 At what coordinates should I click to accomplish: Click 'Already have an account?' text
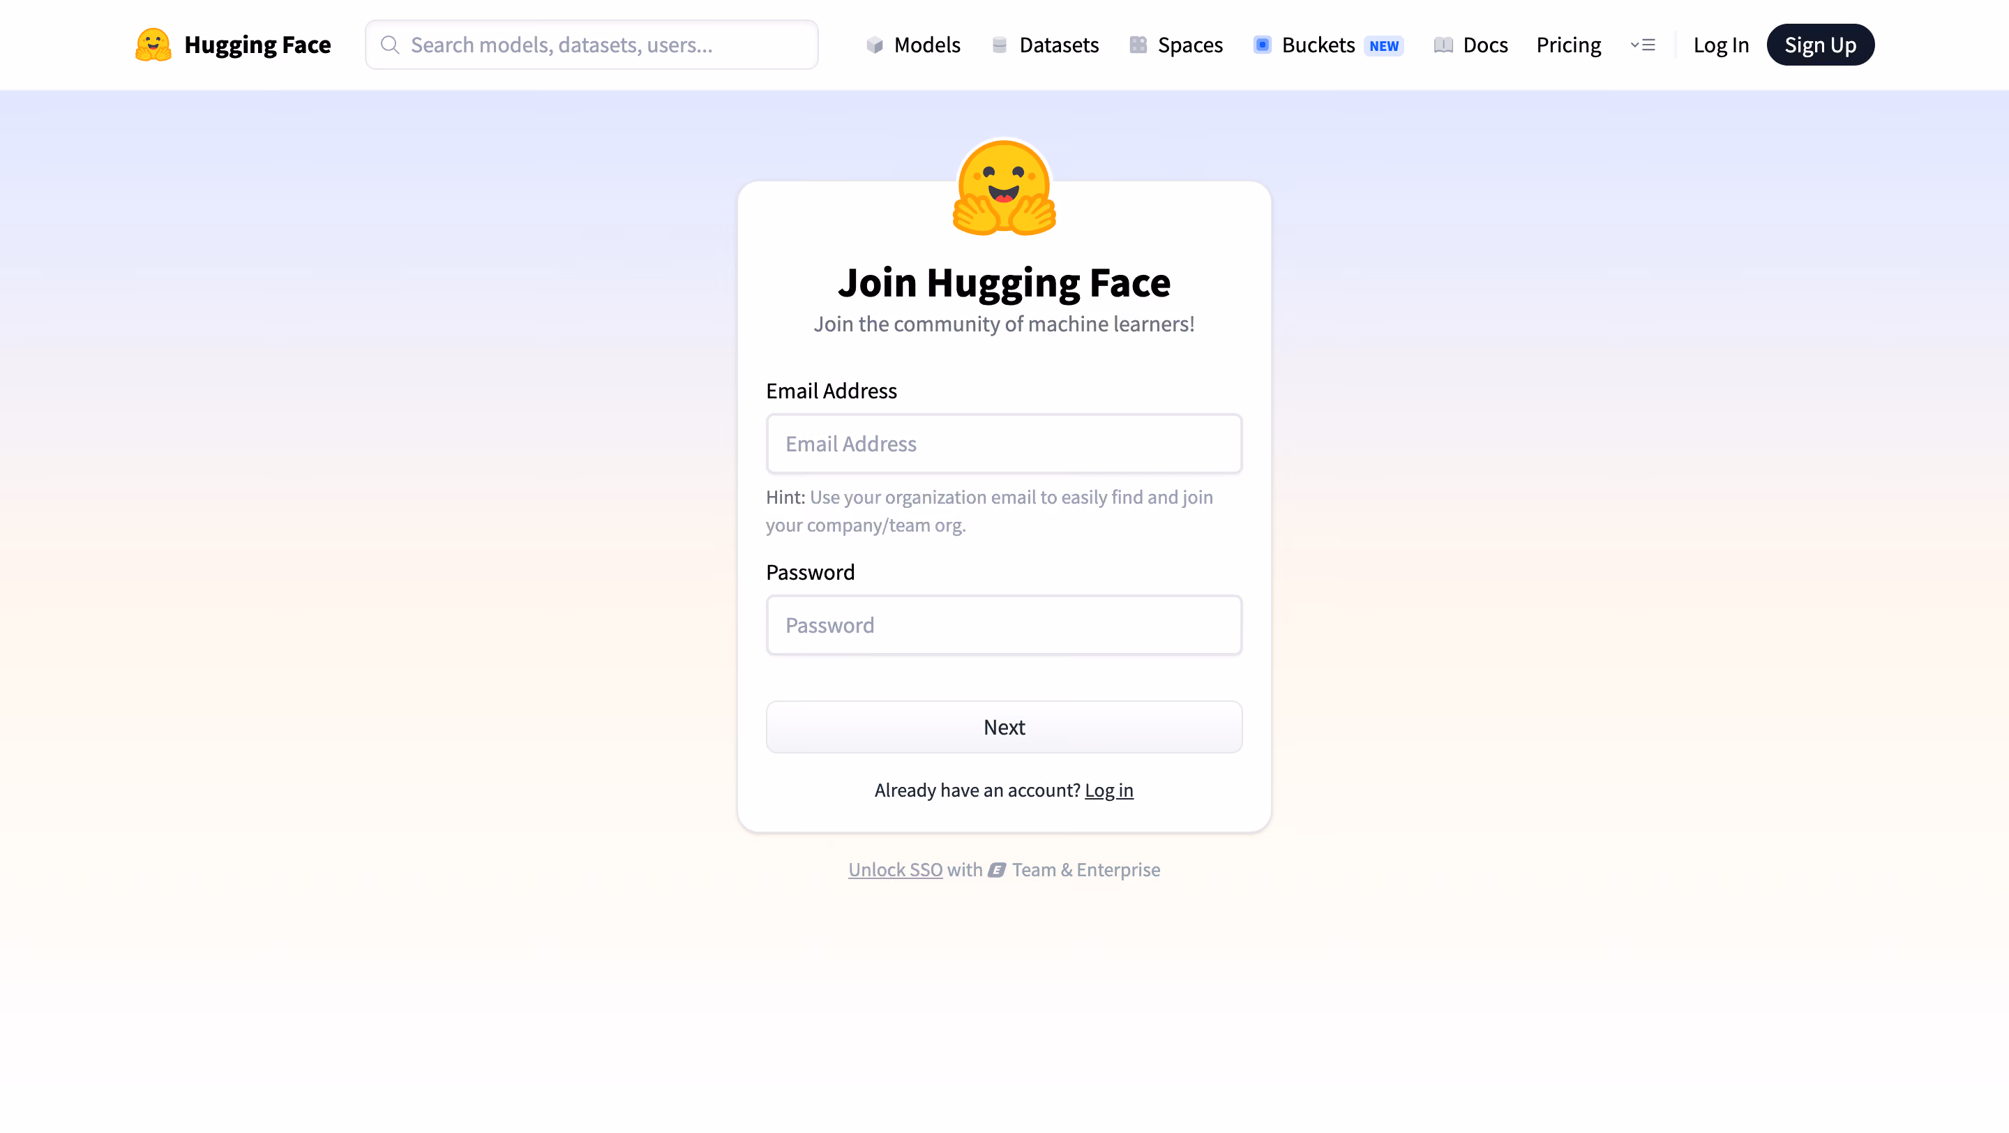[x=977, y=790]
